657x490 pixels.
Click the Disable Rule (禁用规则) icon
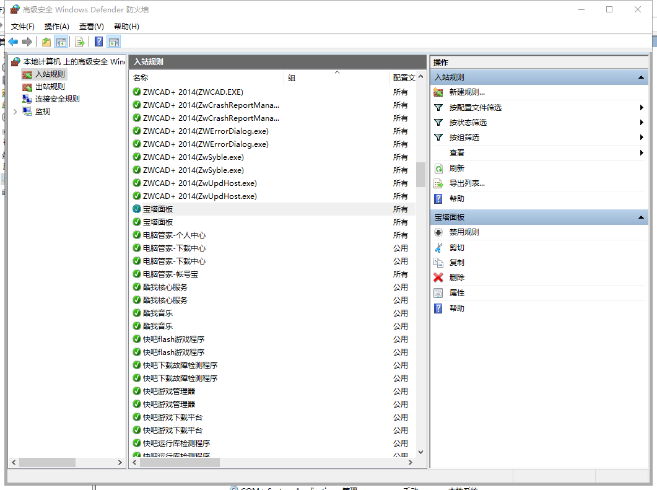tap(438, 232)
